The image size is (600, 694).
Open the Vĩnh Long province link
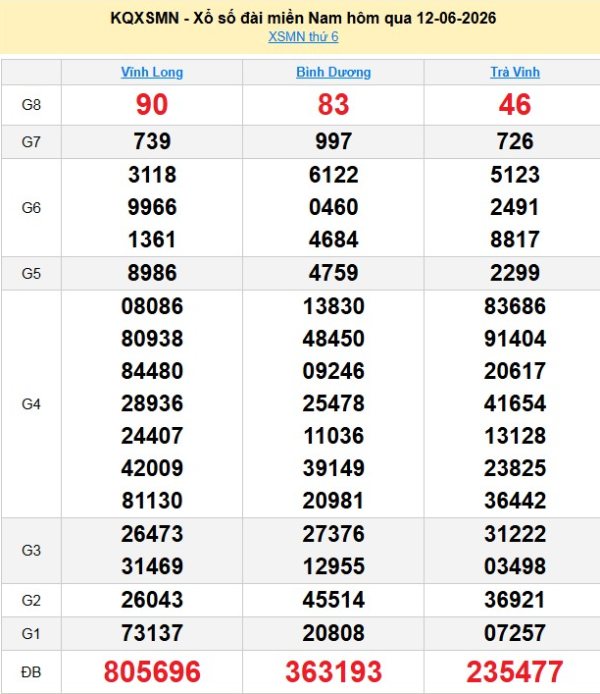point(152,72)
